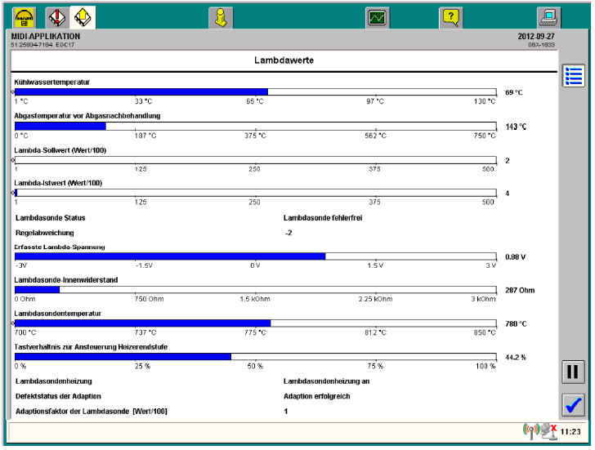Click the Erfasste Lambda-Spannung bar
595x450 pixels.
(255, 256)
